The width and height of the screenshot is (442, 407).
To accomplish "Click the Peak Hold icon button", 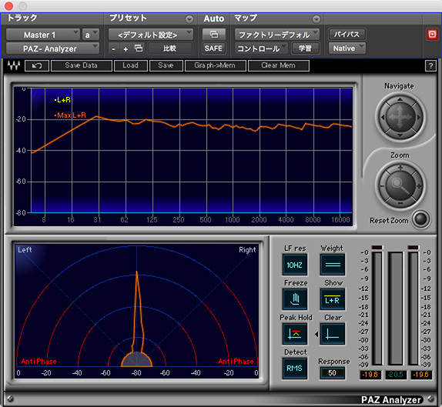I will pos(295,334).
